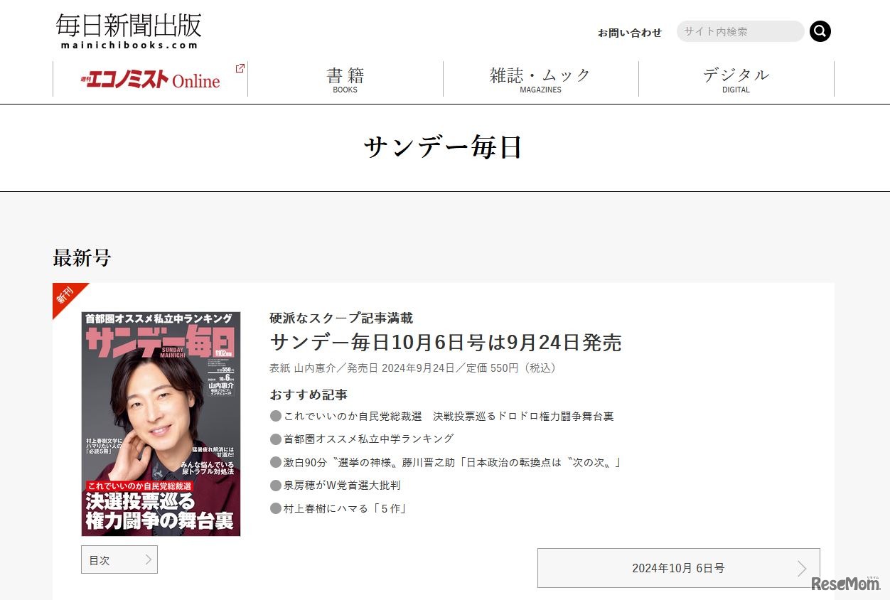Click the 新刊 ribbon badge on the card
The height and width of the screenshot is (600, 890).
click(68, 297)
